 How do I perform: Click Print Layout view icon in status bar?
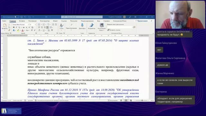click(x=126, y=101)
